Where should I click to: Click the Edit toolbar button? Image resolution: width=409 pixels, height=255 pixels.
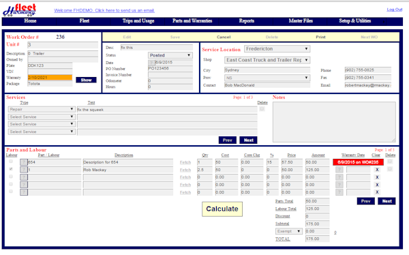tap(127, 37)
